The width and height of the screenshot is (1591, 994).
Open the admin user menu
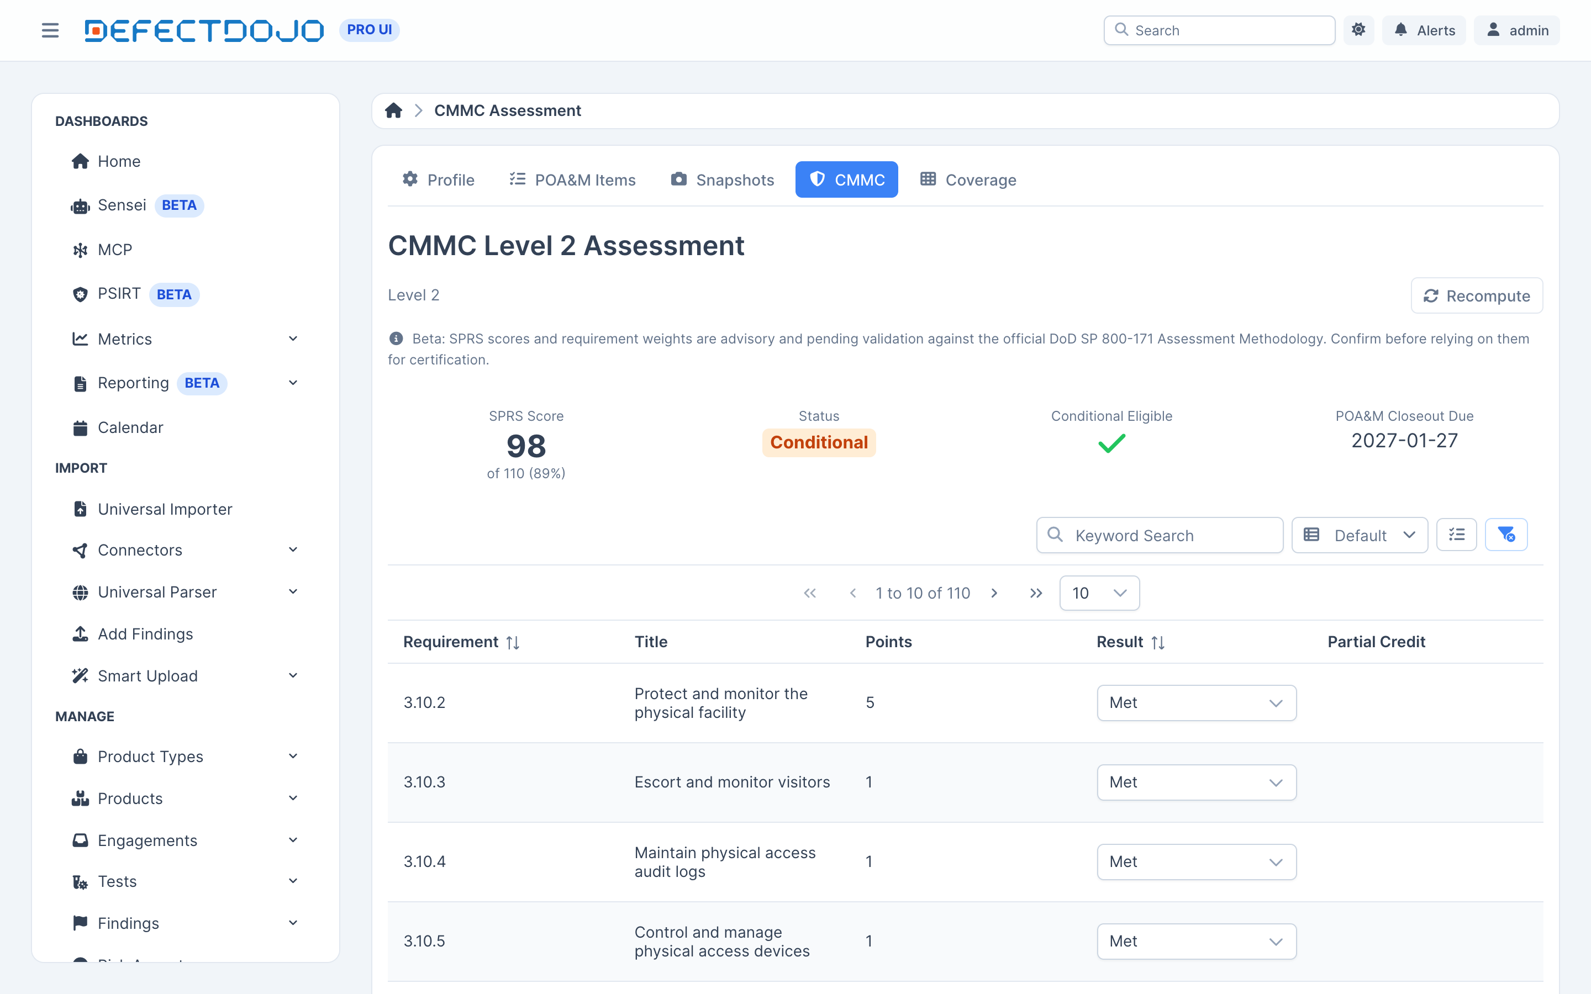click(x=1517, y=30)
